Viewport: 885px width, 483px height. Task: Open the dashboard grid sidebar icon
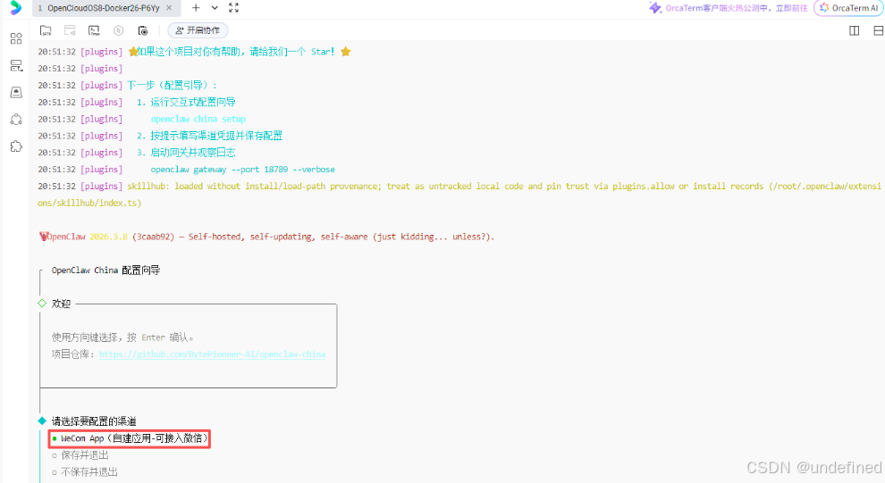coord(16,38)
